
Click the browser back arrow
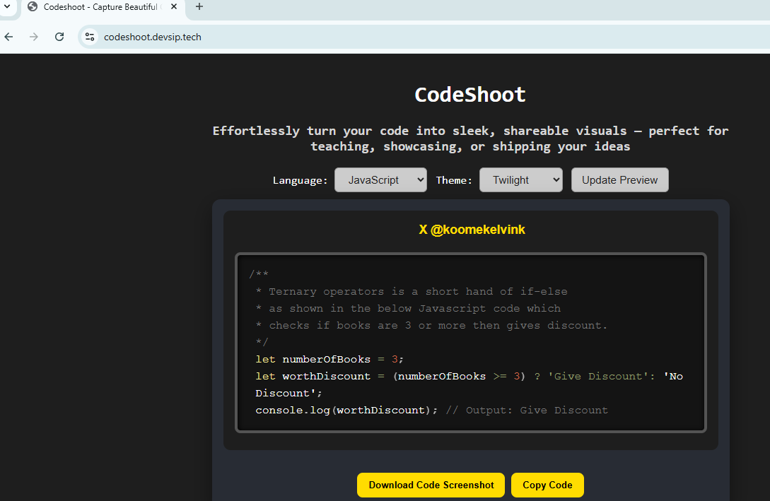(8, 36)
